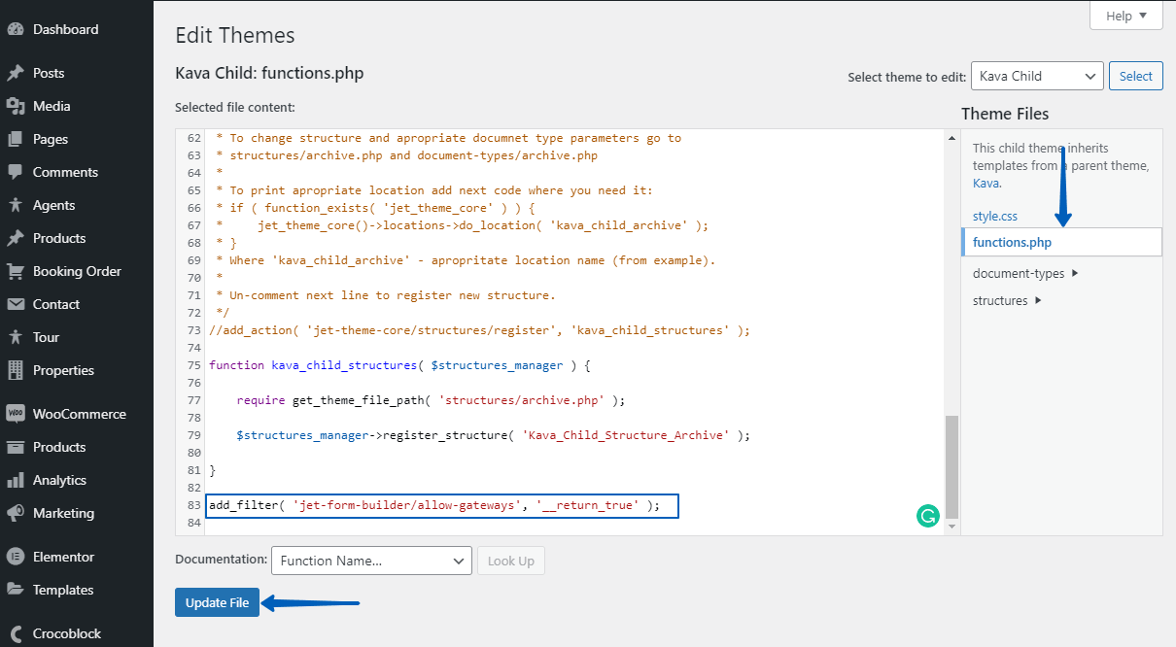Click the Analytics bar chart icon

[x=16, y=480]
